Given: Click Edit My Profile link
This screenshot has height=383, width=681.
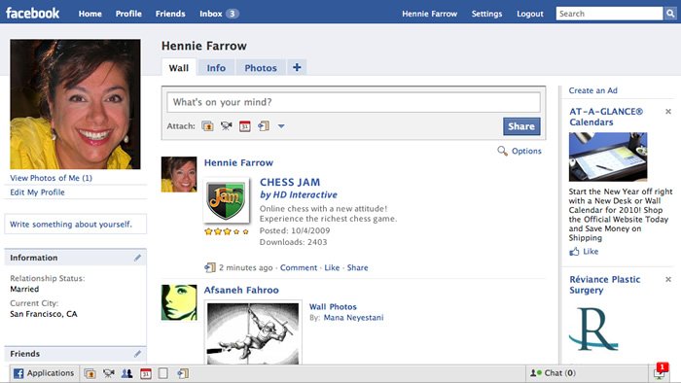Looking at the screenshot, I should point(37,192).
